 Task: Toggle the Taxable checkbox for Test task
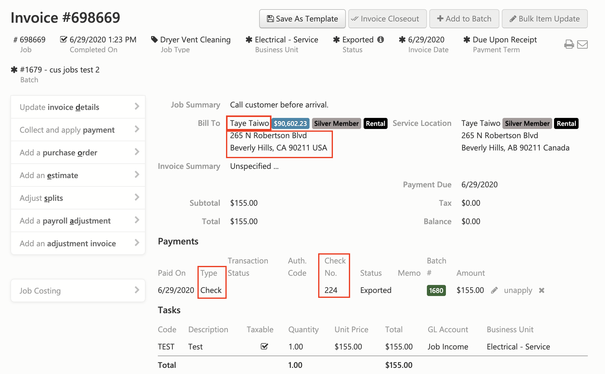tap(264, 346)
